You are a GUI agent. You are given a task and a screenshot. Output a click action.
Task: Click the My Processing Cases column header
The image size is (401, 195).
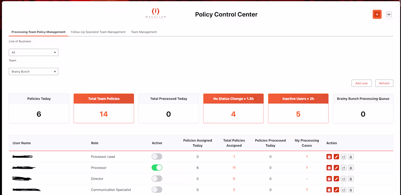pyautogui.click(x=307, y=143)
